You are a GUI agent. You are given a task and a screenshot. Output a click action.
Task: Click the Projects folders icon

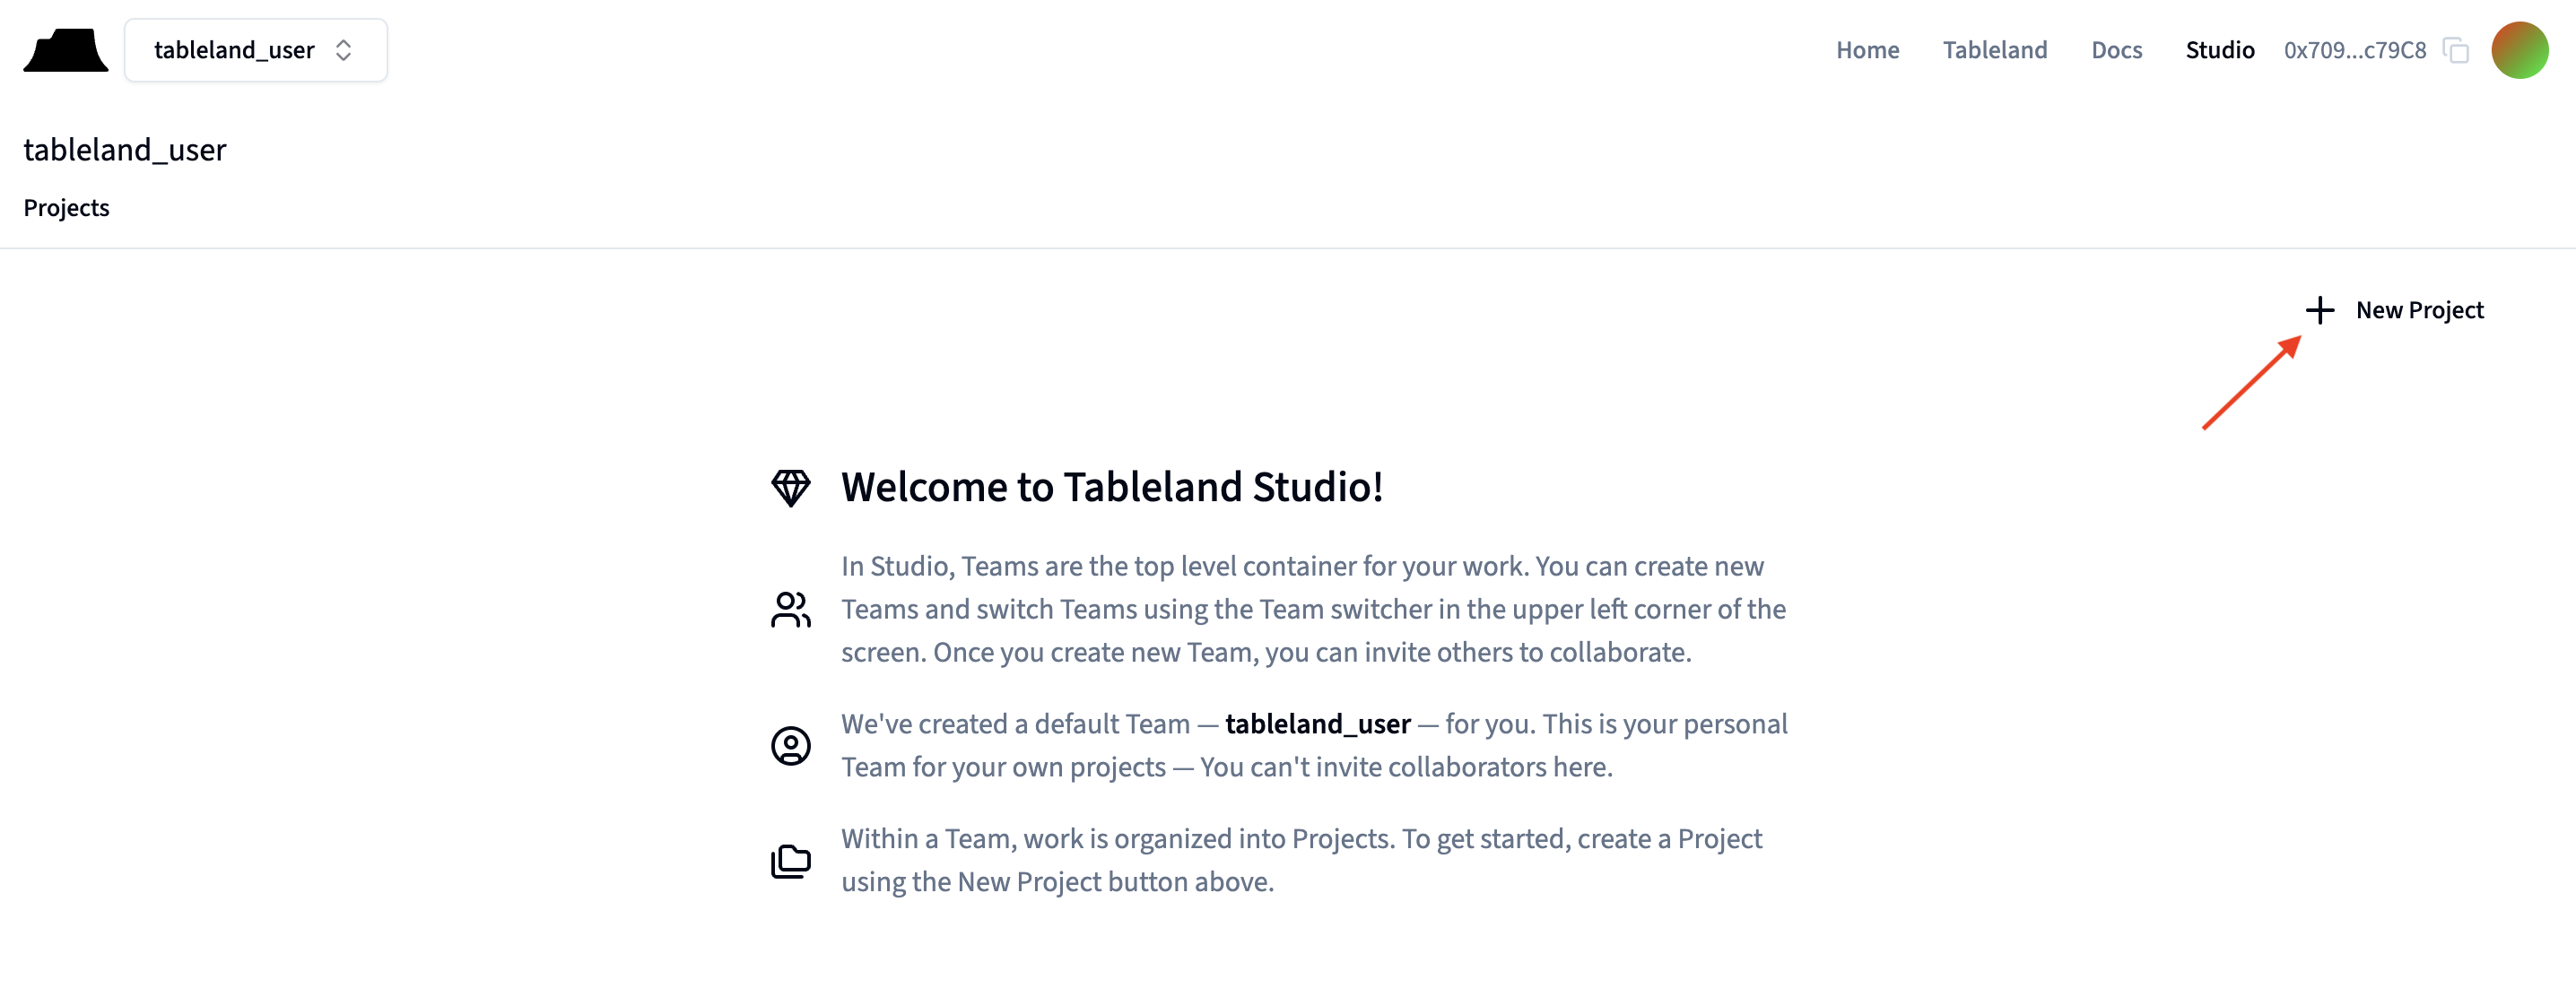tap(790, 861)
